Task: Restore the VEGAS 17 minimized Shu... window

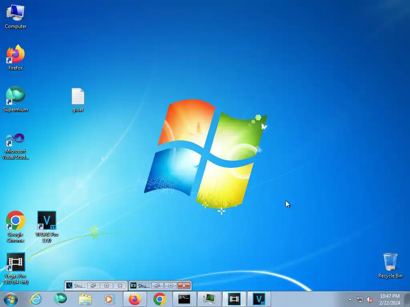Action: click(x=93, y=285)
